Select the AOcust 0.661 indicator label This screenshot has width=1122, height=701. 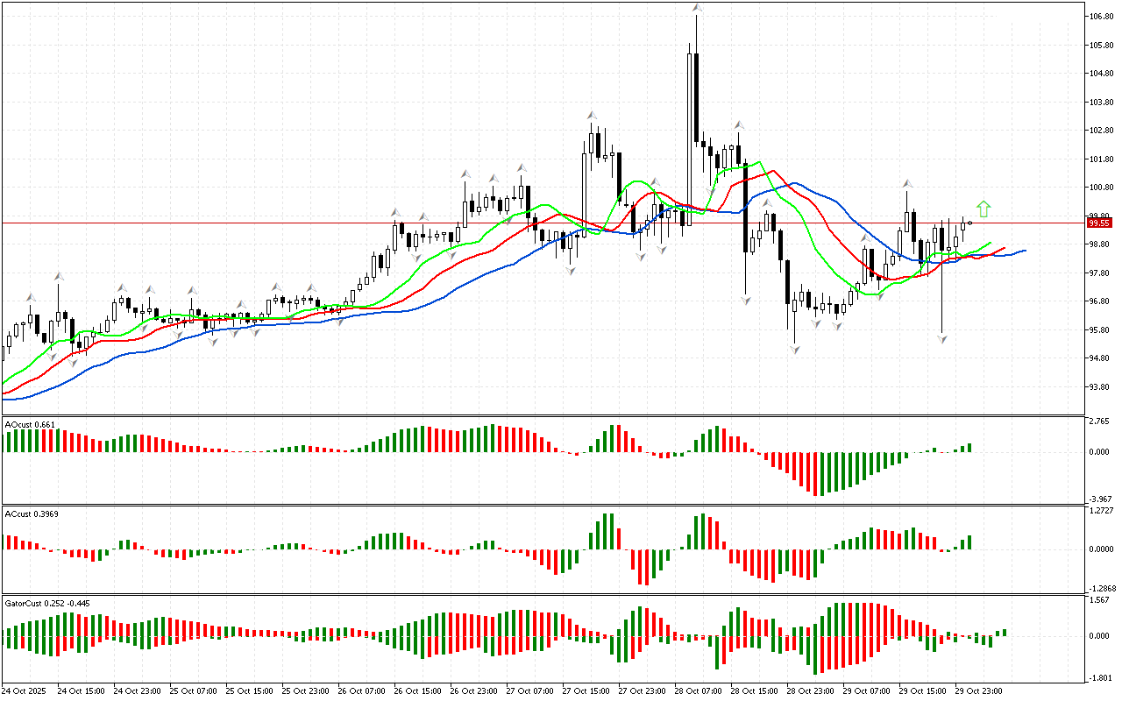coord(30,425)
